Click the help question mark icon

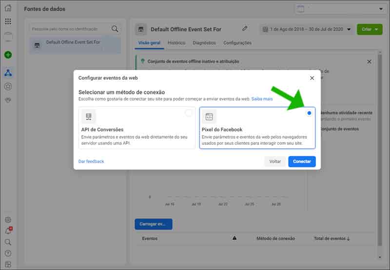coord(8,253)
